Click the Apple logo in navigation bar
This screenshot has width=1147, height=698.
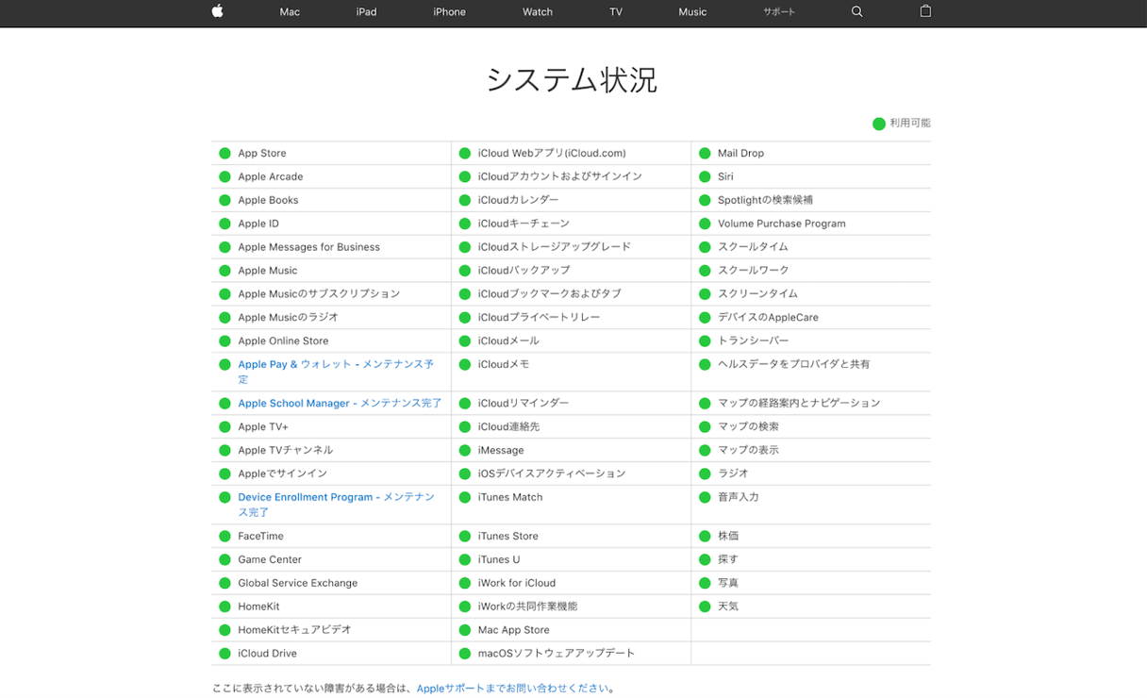(x=217, y=11)
